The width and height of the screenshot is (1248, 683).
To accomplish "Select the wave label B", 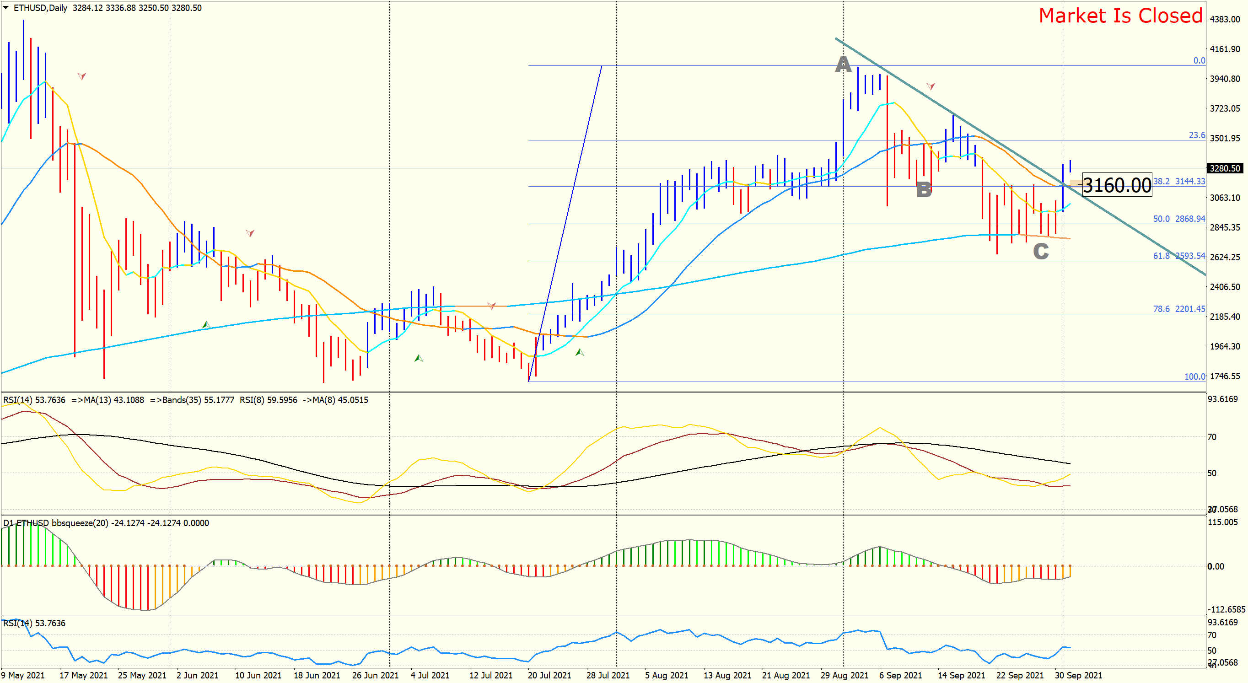I will pos(924,189).
